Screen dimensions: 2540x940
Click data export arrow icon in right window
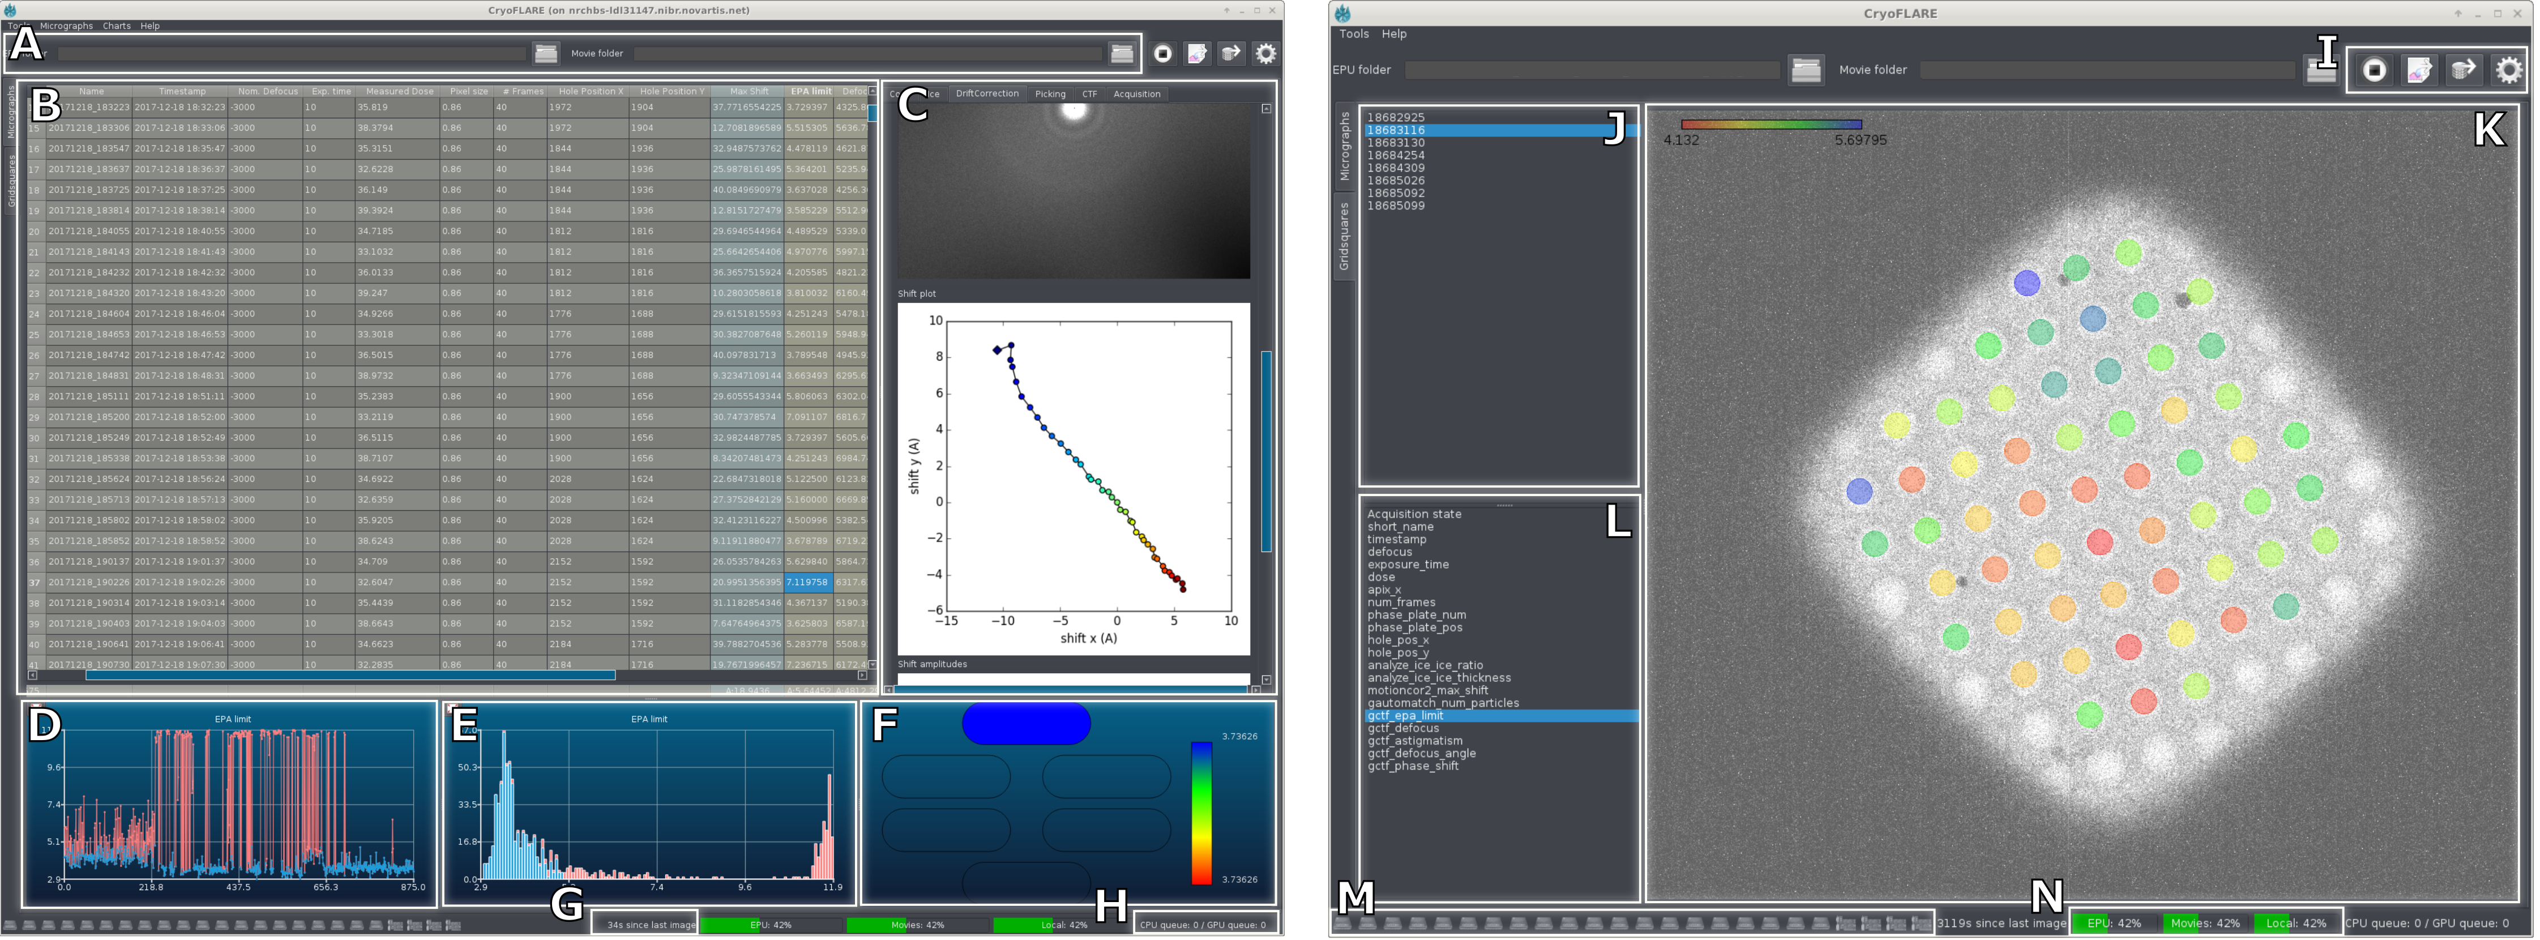[2463, 70]
